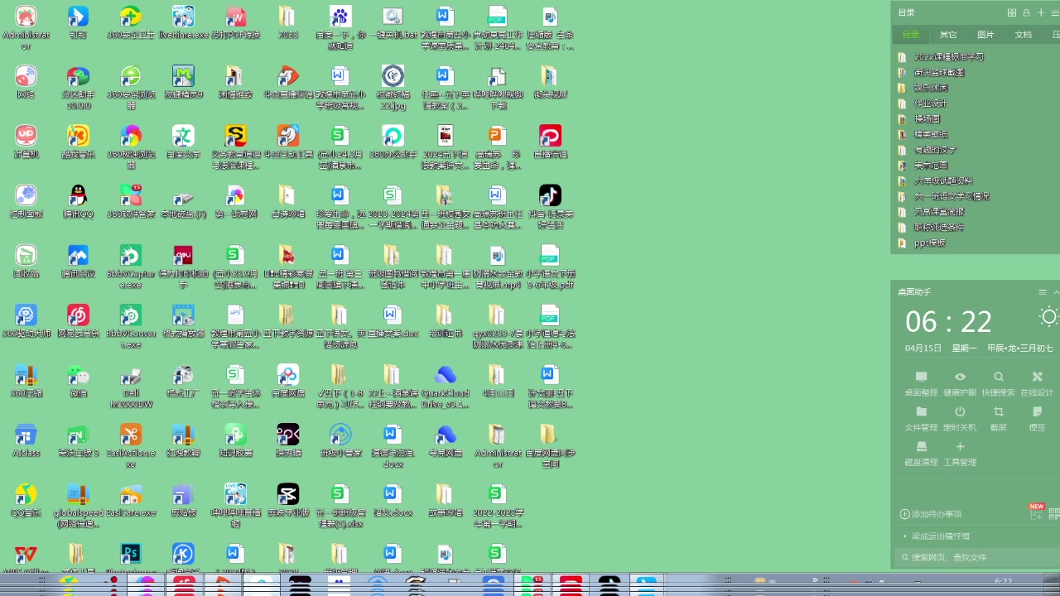
Task: Launch 夸克网盘
Action: [x=445, y=440]
